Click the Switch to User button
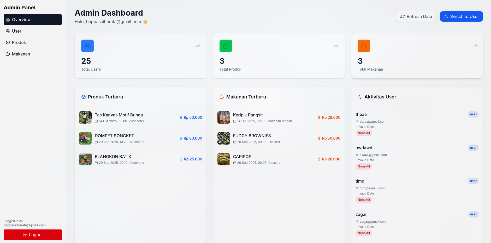This screenshot has width=491, height=243. point(461,16)
